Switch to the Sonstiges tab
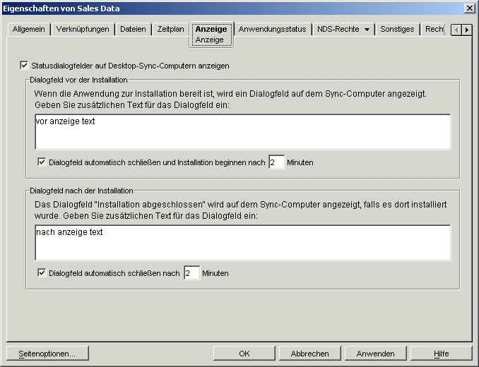The width and height of the screenshot is (479, 367). coord(397,29)
